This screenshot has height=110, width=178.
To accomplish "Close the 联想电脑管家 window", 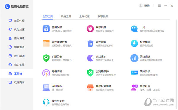I will click(x=172, y=6).
